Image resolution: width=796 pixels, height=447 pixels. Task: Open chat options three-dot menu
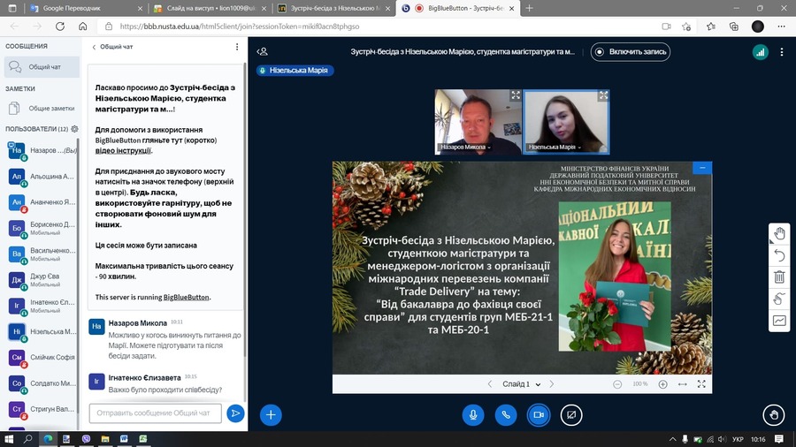pos(236,47)
